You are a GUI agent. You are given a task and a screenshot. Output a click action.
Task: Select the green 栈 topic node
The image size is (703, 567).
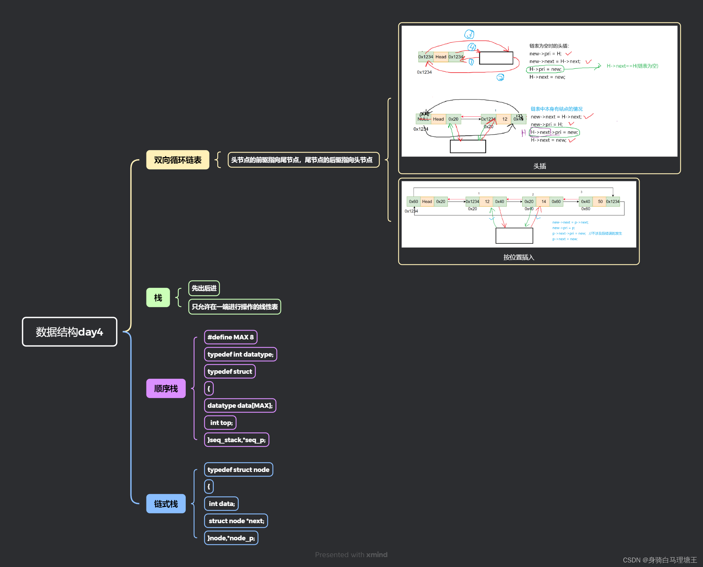pyautogui.click(x=158, y=298)
